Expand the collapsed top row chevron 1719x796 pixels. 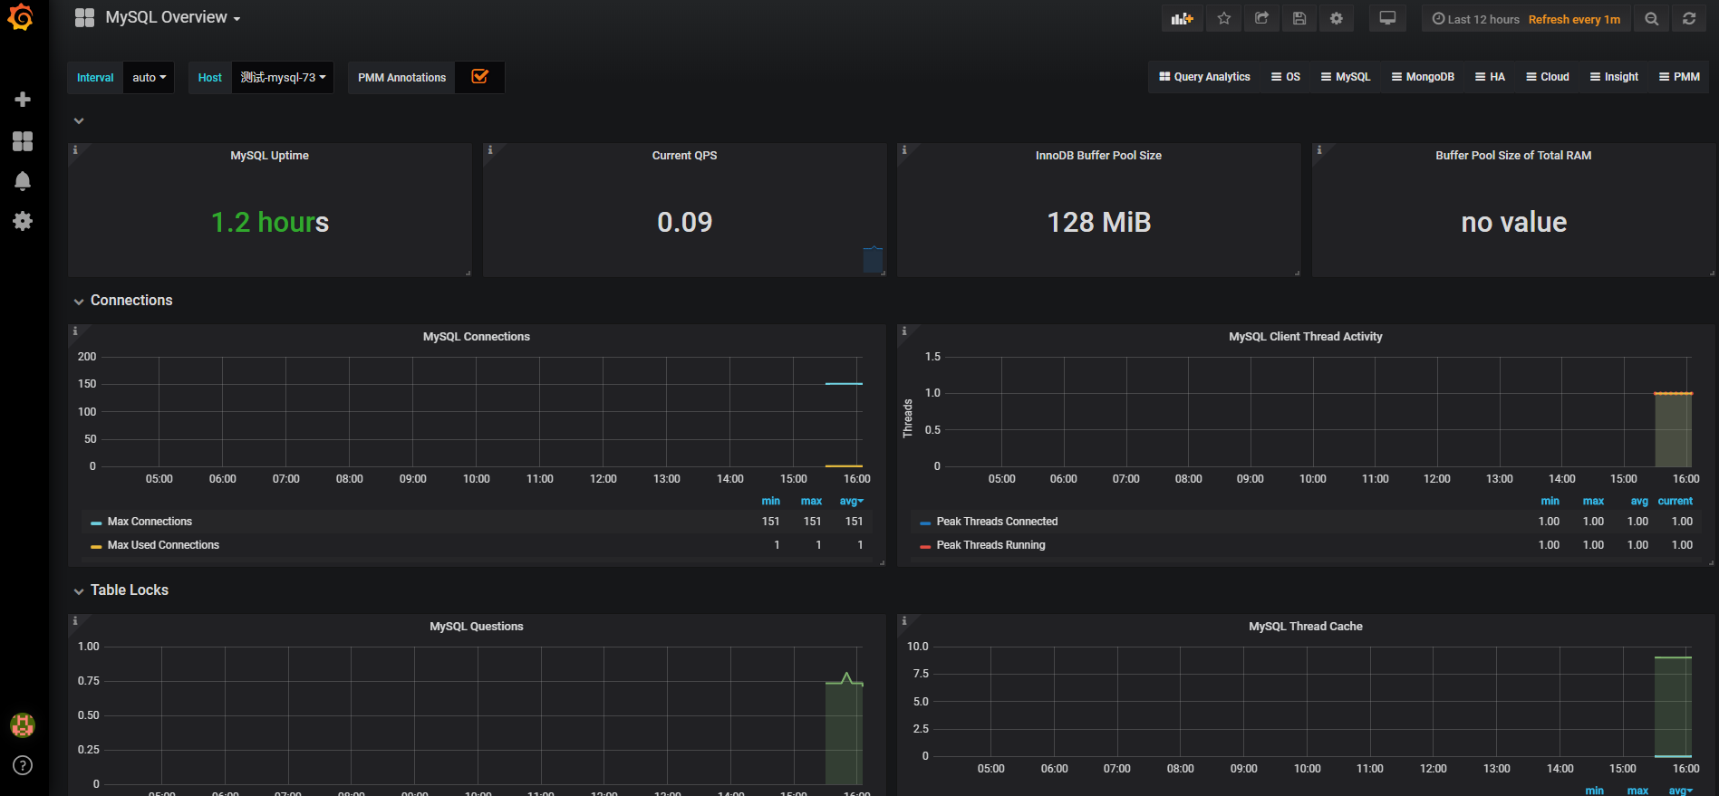[x=79, y=120]
